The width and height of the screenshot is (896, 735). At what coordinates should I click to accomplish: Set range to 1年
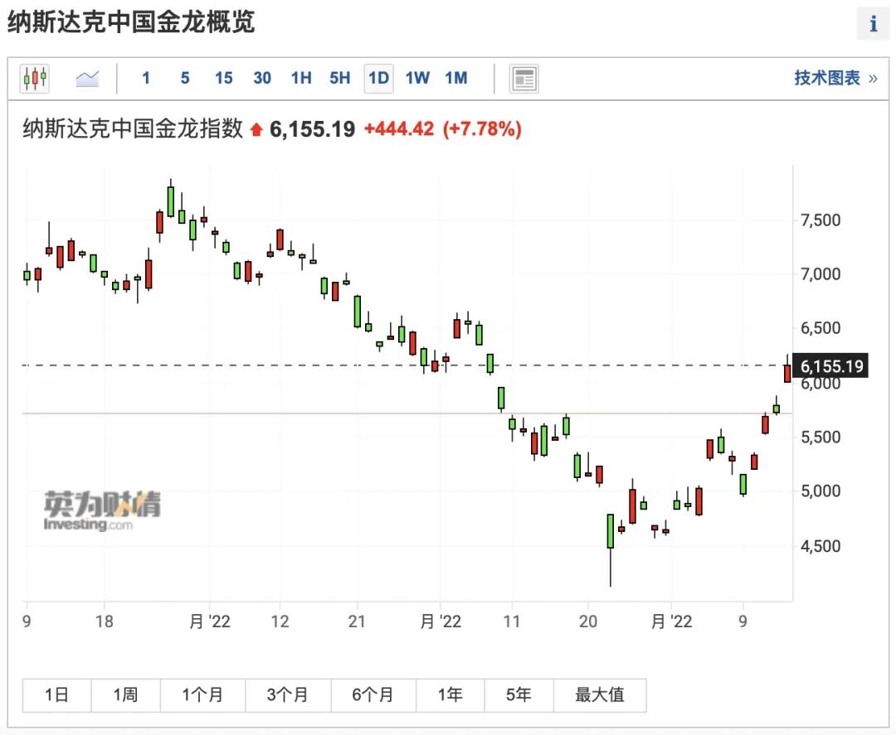[x=450, y=695]
